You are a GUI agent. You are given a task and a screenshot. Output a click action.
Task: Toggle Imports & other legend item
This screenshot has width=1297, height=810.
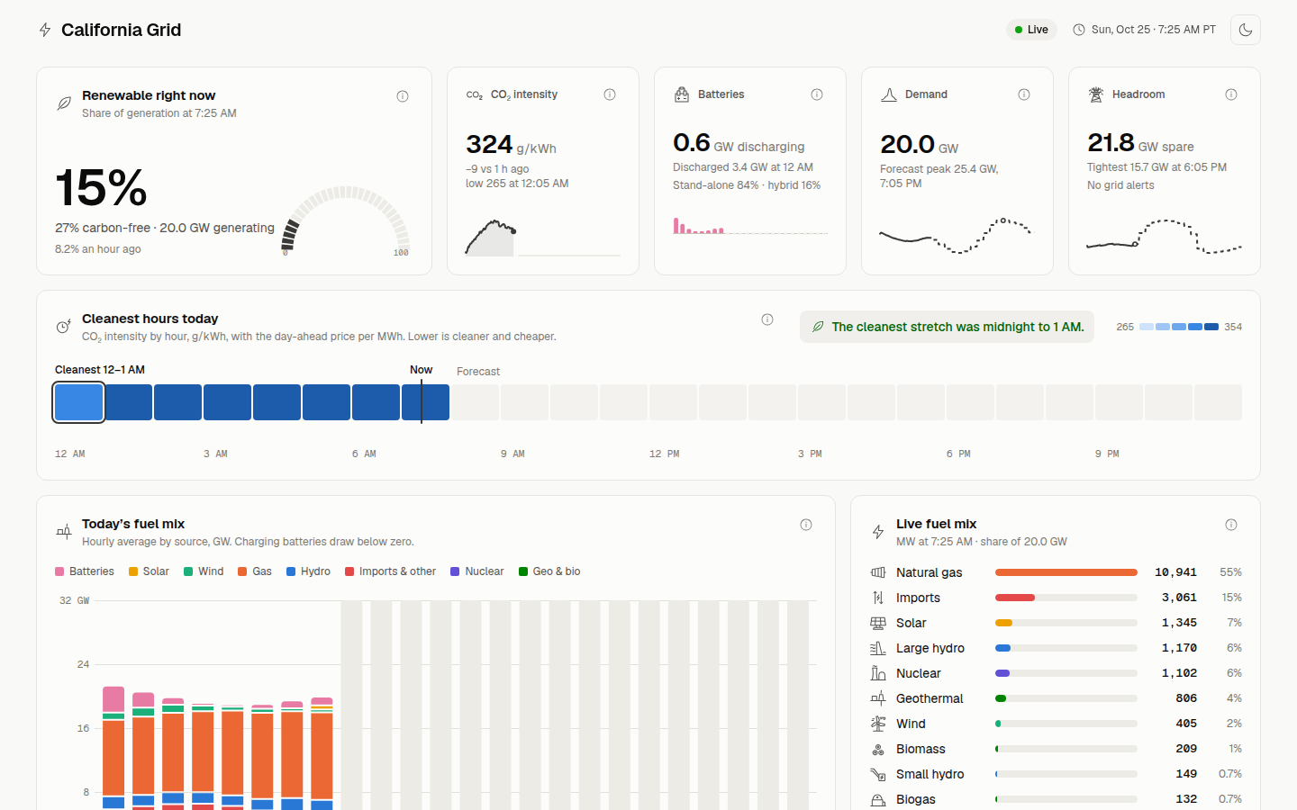390,571
